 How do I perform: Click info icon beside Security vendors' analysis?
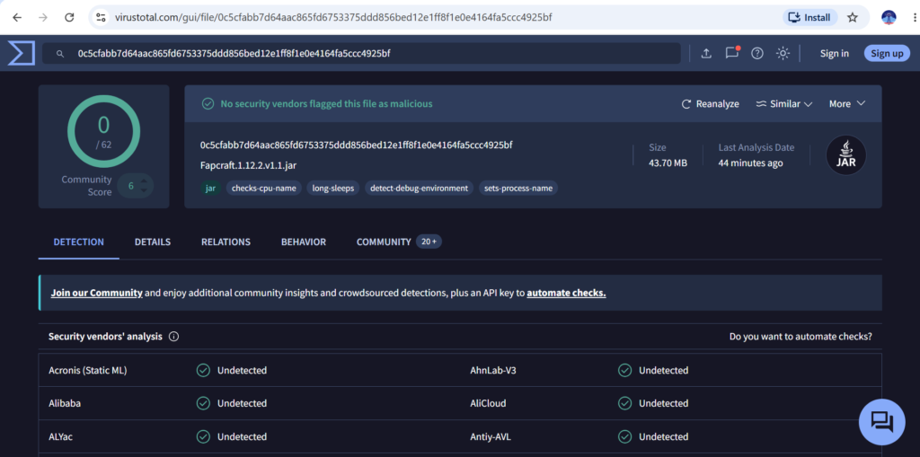pos(173,337)
